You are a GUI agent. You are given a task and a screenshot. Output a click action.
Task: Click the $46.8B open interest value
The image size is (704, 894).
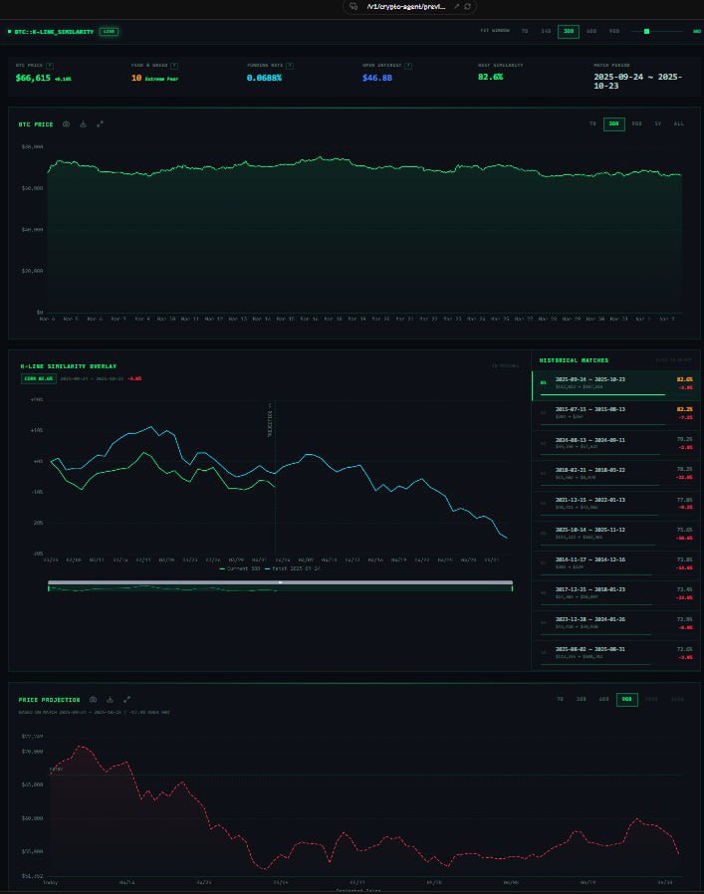tap(377, 78)
